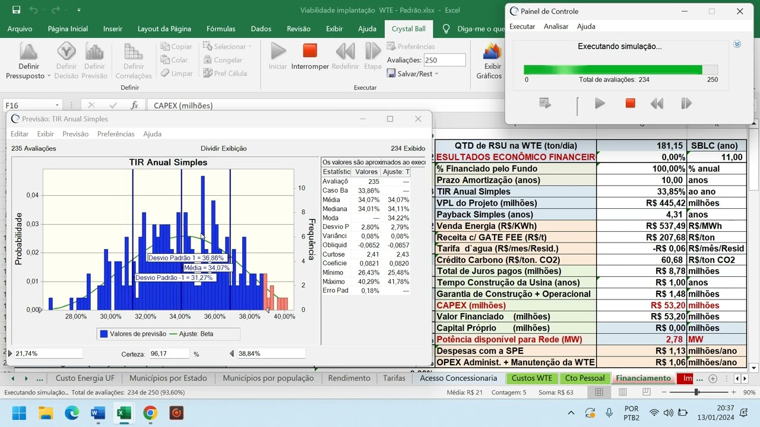
Task: Click the Diga-me lightbulb icon
Action: coord(446,28)
